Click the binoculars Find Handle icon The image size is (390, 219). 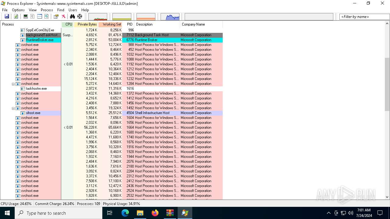coord(73,16)
